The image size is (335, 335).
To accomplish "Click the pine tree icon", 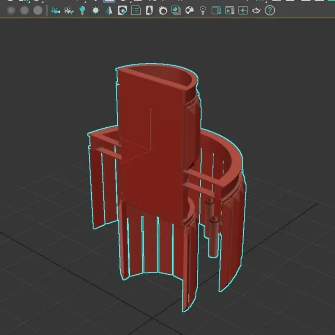I will pyautogui.click(x=109, y=10).
